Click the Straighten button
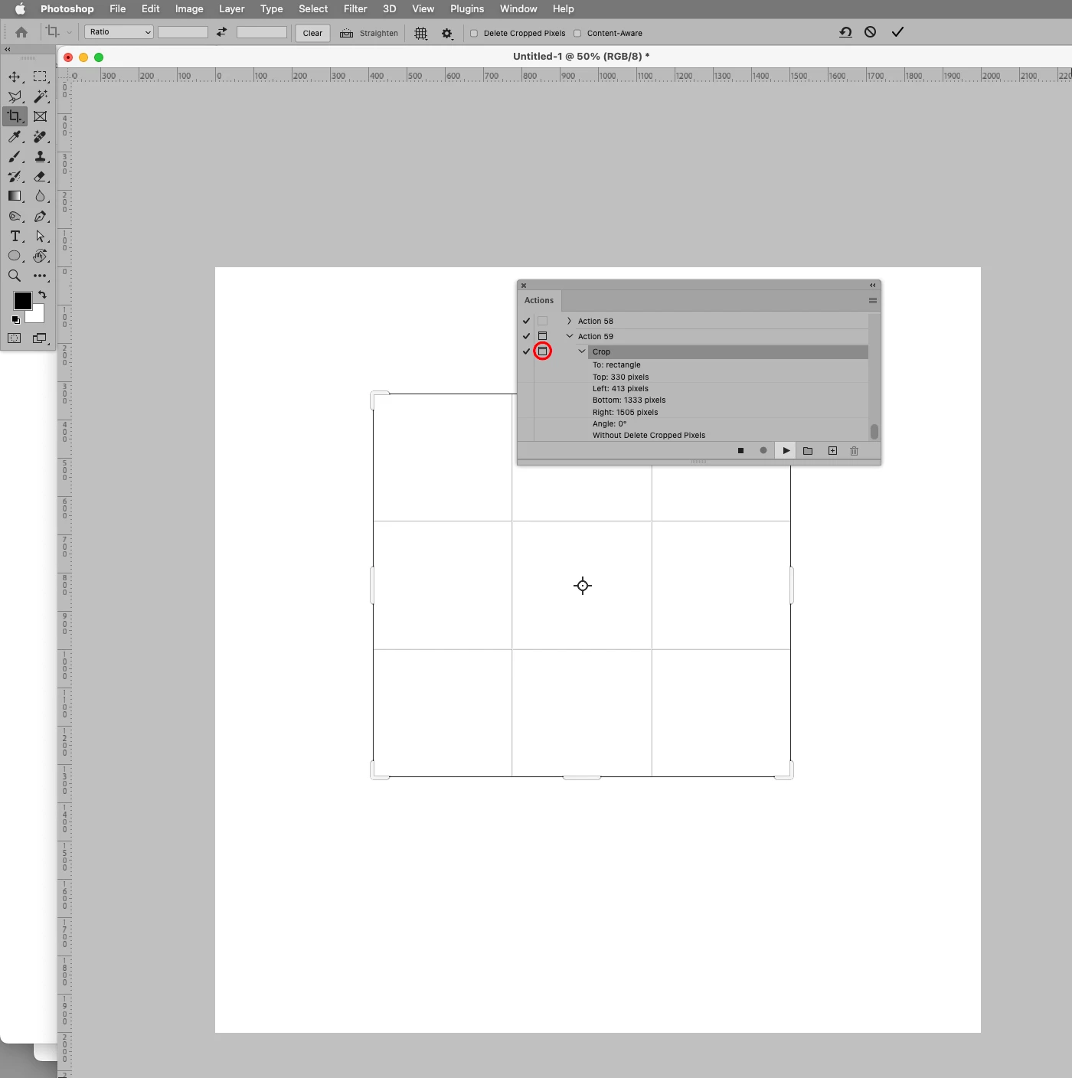This screenshot has height=1078, width=1072. click(369, 33)
